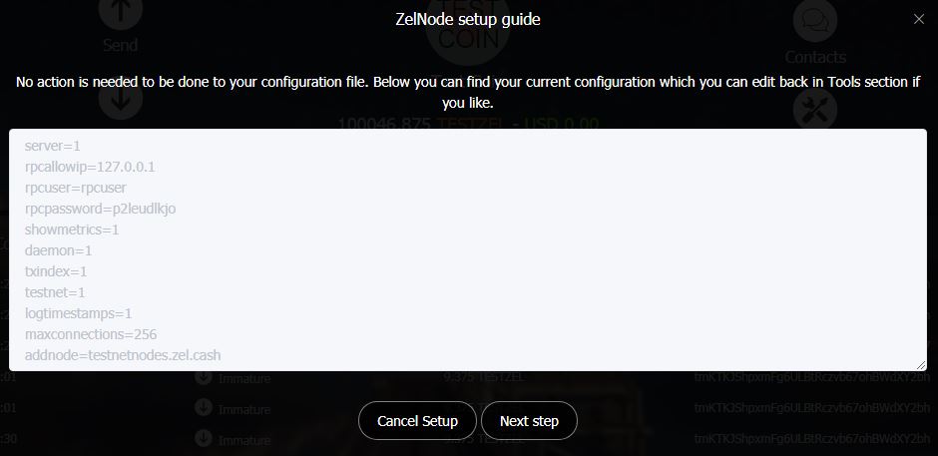Proceed with the Next step button
Viewport: 938px width, 456px height.
[x=529, y=421]
